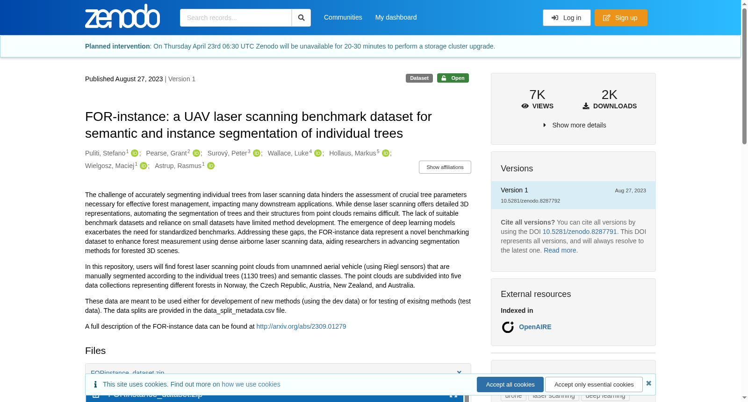Go to My dashboard
Viewport: 748px width, 402px height.
click(396, 17)
